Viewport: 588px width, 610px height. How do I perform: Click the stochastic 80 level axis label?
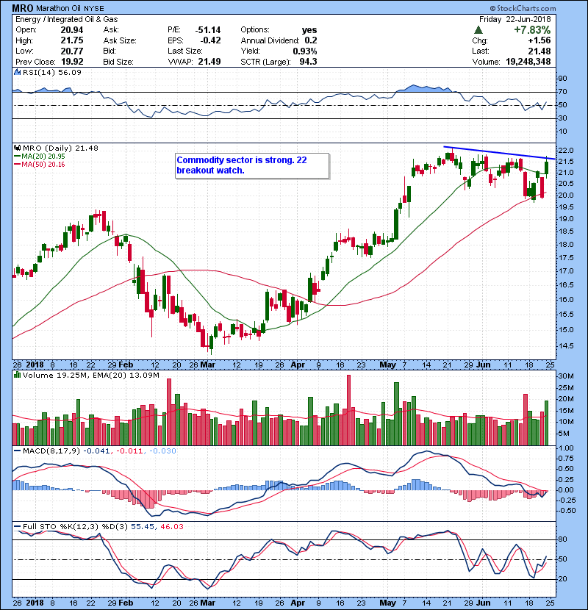[x=563, y=539]
